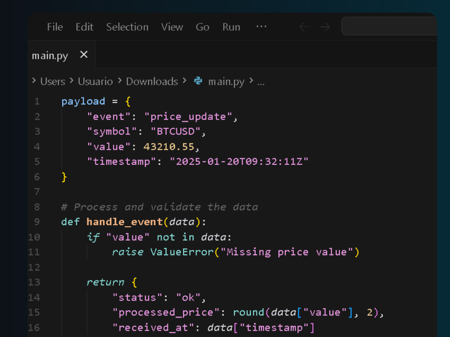Click line number 9 in gutter
Image resolution: width=450 pixels, height=337 pixels.
[x=37, y=222]
